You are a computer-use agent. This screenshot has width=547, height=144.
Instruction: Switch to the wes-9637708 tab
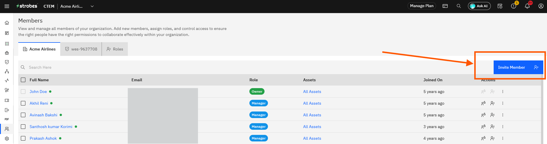(81, 49)
